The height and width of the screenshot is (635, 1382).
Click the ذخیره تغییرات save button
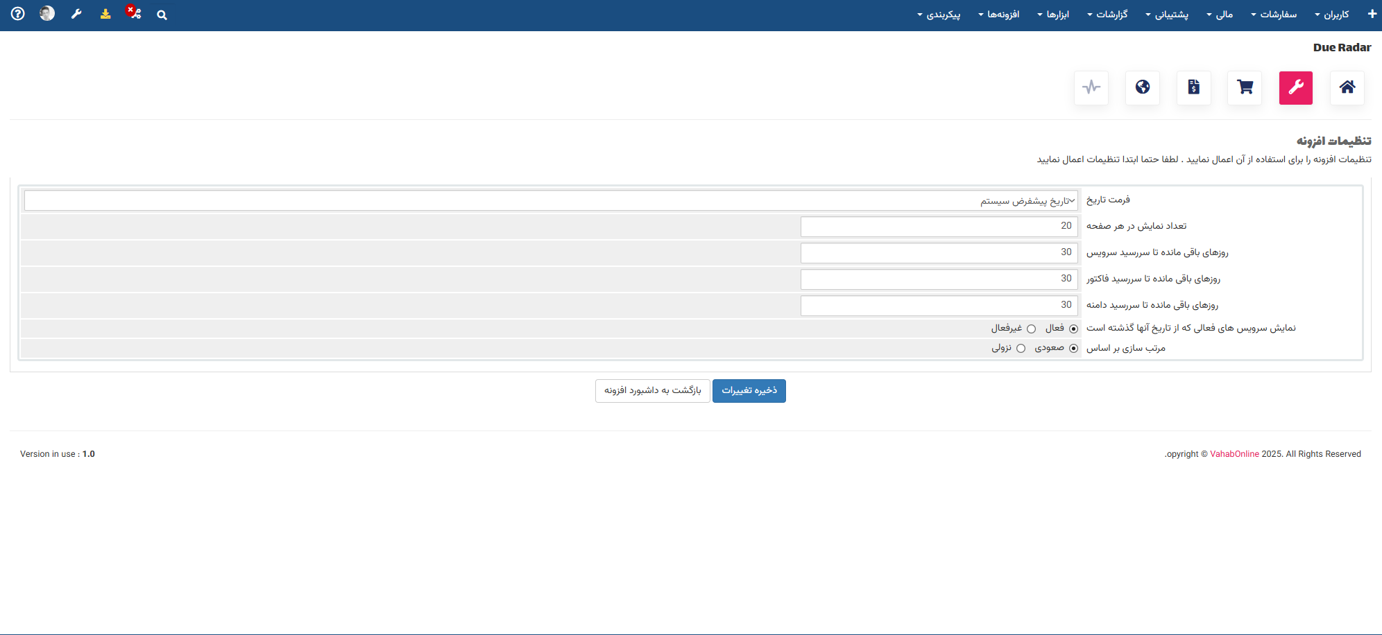[749, 391]
